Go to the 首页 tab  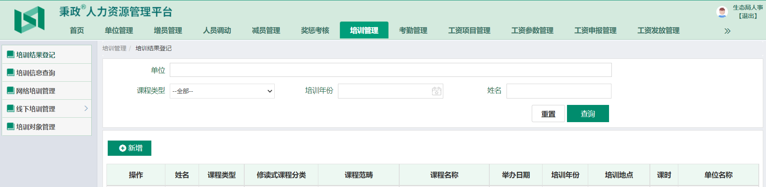coord(77,30)
